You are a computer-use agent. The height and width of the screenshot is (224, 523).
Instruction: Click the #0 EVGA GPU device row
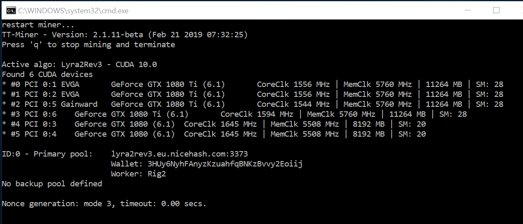pyautogui.click(x=252, y=84)
